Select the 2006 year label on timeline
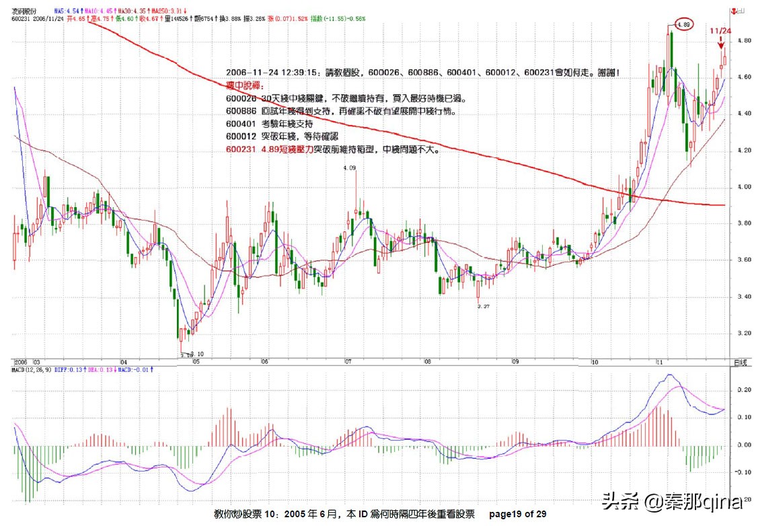 click(22, 361)
